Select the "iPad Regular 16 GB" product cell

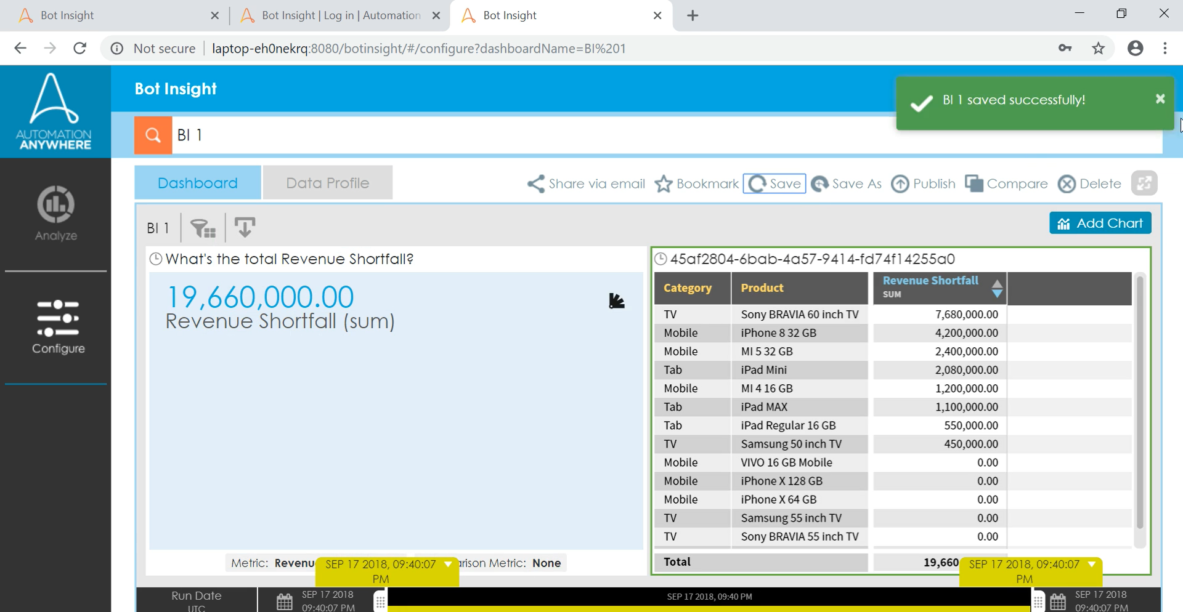point(800,425)
